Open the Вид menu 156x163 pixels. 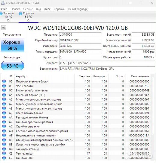pyautogui.click(x=38, y=9)
